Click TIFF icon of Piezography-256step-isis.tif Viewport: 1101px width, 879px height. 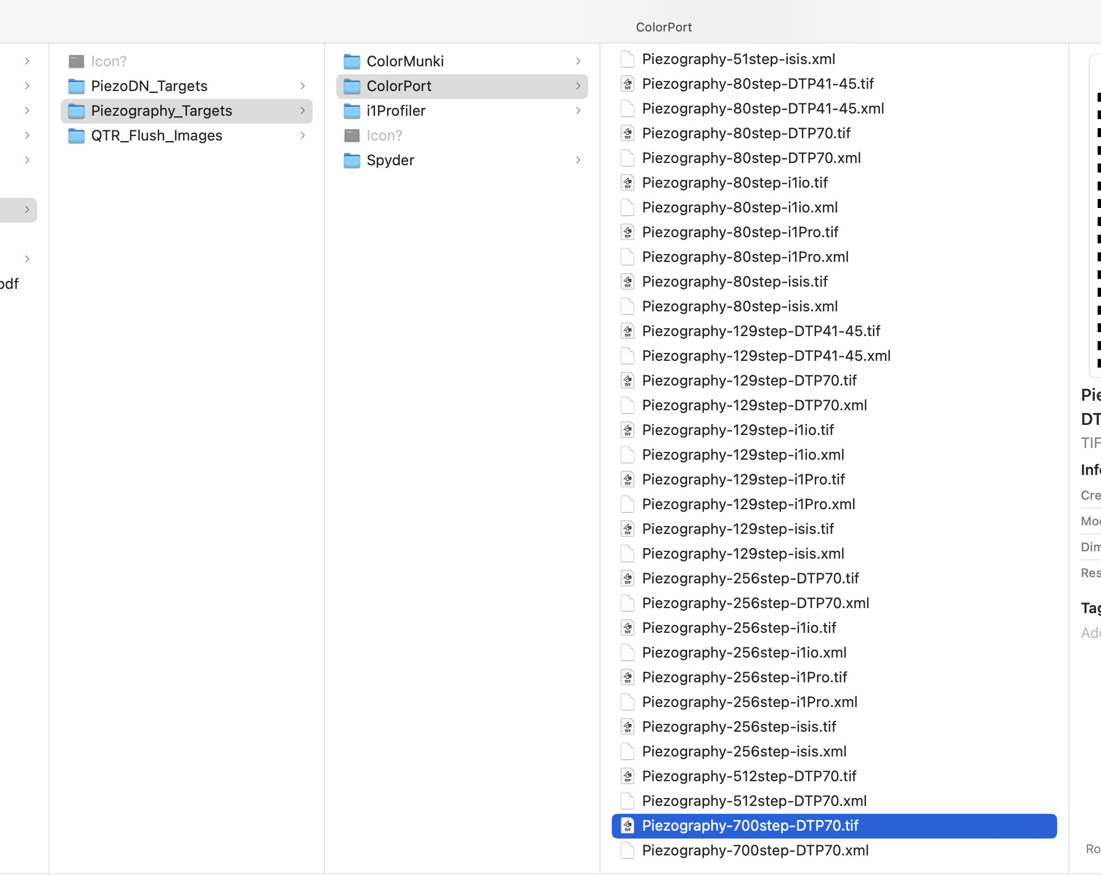pyautogui.click(x=628, y=727)
